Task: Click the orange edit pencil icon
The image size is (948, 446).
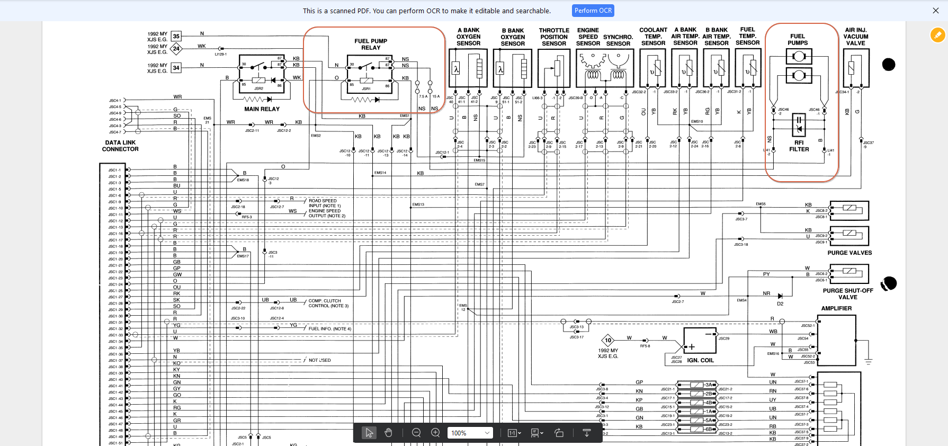Action: point(937,35)
